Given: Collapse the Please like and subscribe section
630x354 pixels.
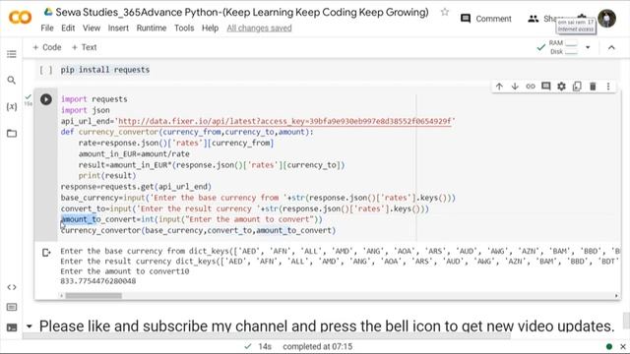Looking at the screenshot, I should 29,326.
